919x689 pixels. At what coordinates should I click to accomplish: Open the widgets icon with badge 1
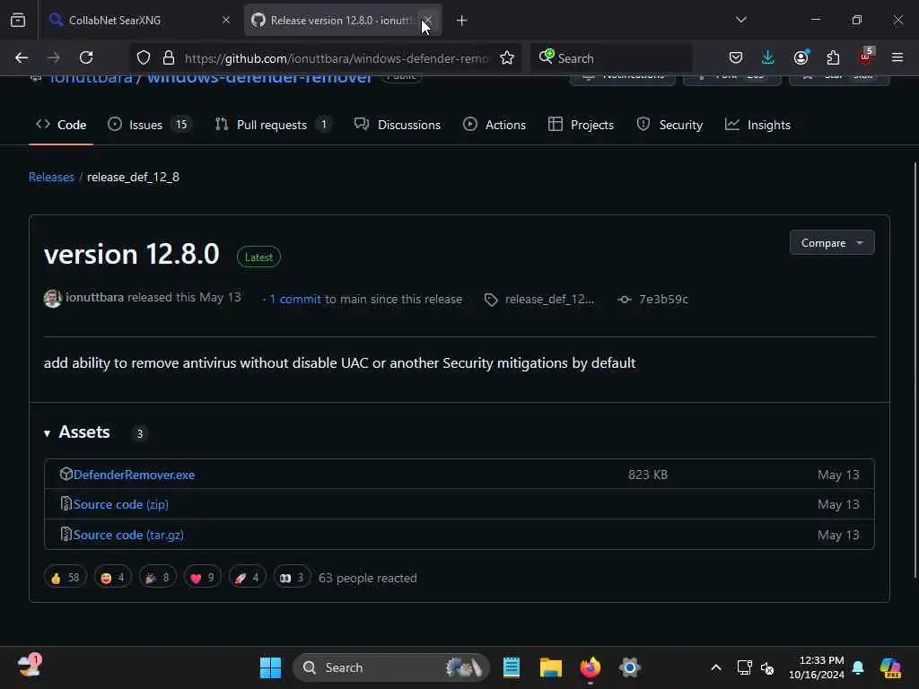(x=29, y=666)
